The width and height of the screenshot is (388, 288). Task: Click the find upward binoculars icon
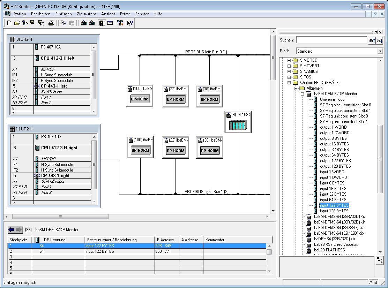(372, 40)
